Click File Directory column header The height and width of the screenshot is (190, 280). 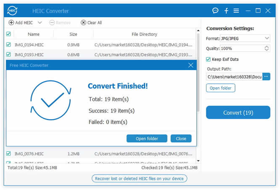point(144,34)
